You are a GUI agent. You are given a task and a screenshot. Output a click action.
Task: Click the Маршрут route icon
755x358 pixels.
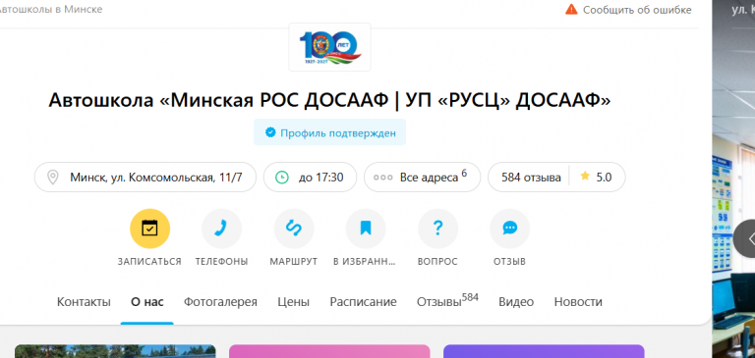tap(294, 229)
